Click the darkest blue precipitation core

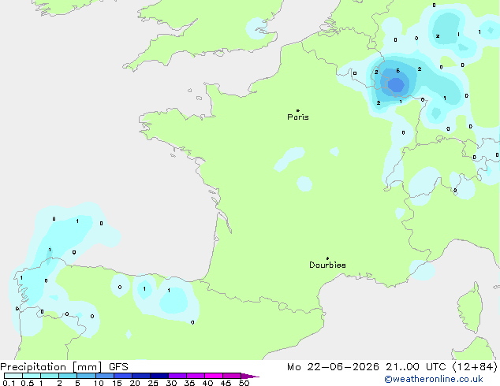396,85
